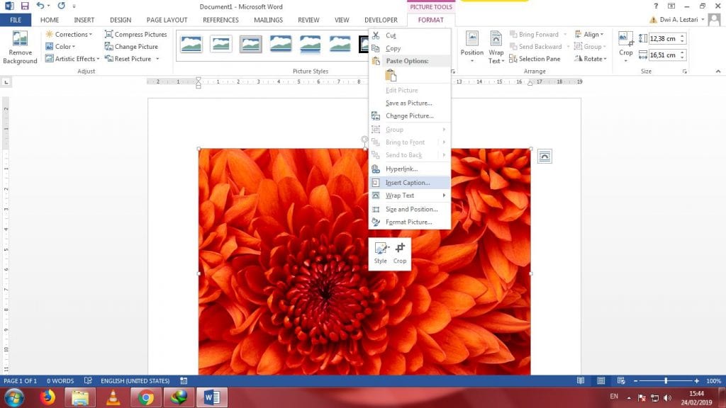Click Save as Picture menu entry
The image size is (726, 408).
tap(408, 103)
